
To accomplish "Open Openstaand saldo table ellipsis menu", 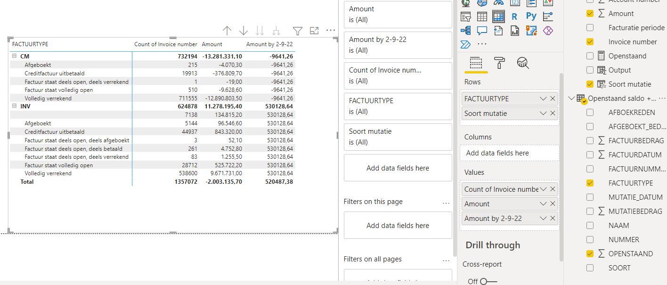I will click(x=662, y=98).
